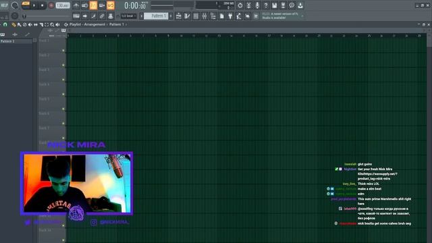Click the tempo tapper icon

coord(239,16)
